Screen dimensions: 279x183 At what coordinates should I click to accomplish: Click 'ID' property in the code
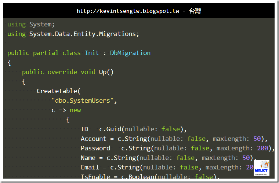84,129
